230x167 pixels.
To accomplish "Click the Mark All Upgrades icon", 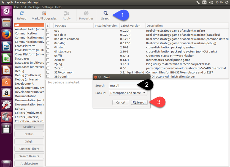I will [x=44, y=13].
